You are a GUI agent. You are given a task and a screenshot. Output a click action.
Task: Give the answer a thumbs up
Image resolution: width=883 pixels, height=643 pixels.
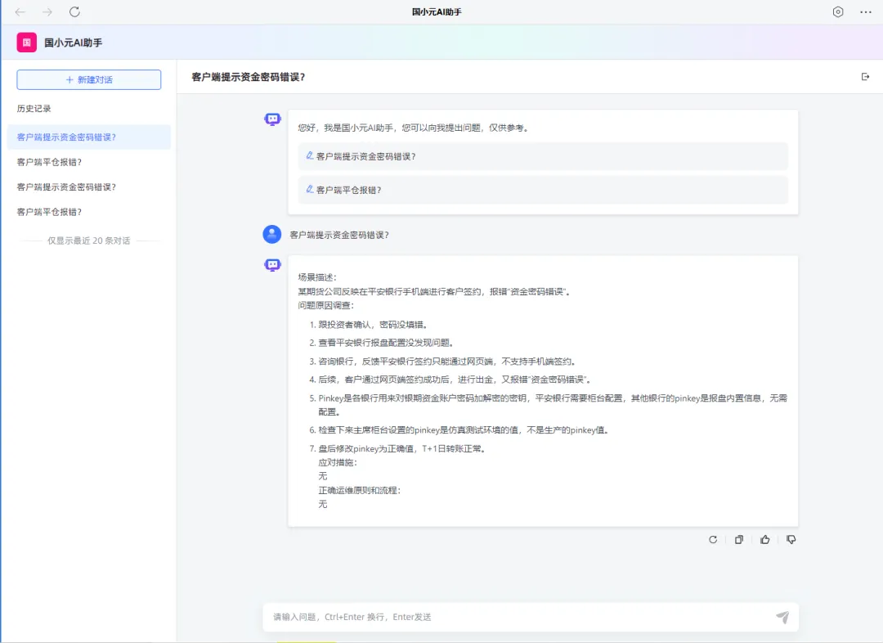[765, 540]
